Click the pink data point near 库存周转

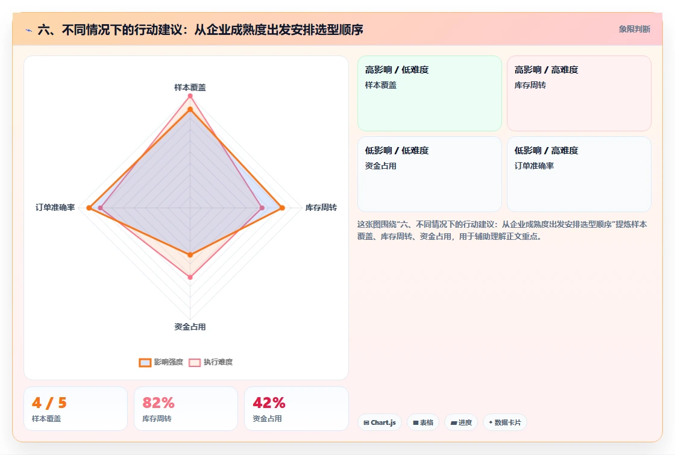262,208
